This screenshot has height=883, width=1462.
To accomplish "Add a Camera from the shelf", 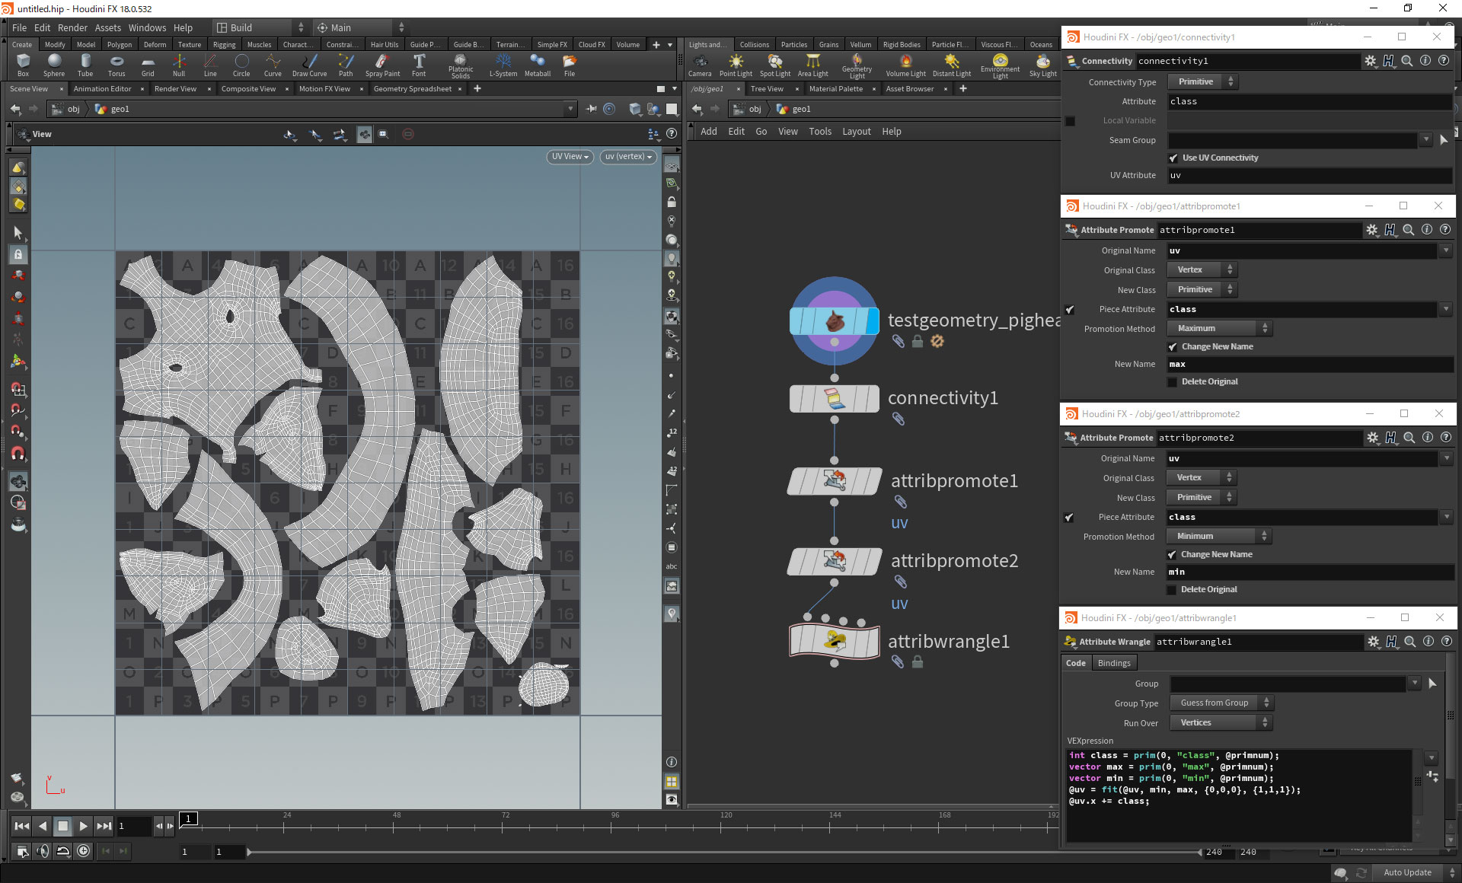I will point(700,65).
